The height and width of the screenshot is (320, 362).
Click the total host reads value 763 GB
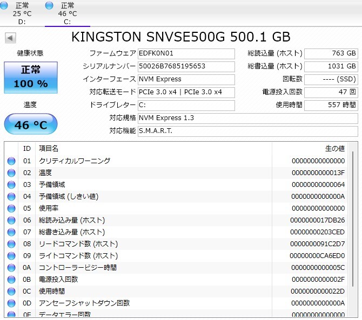[x=331, y=54]
